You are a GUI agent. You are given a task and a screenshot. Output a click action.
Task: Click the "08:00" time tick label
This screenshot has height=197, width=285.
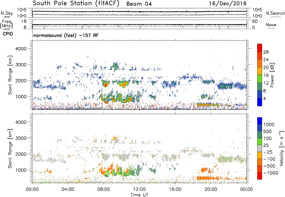coord(104,190)
